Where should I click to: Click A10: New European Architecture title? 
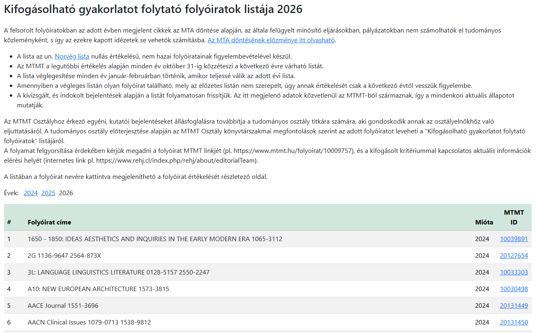pyautogui.click(x=98, y=289)
